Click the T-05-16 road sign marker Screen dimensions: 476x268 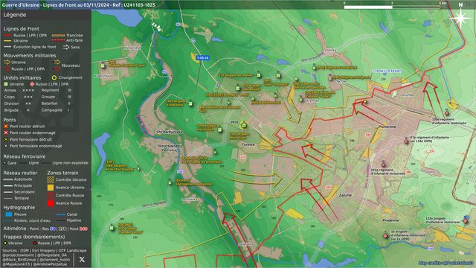[202, 58]
